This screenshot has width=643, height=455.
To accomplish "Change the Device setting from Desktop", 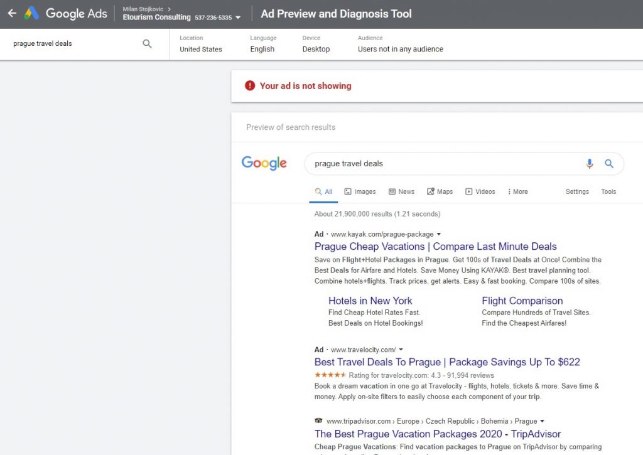I will click(x=316, y=44).
